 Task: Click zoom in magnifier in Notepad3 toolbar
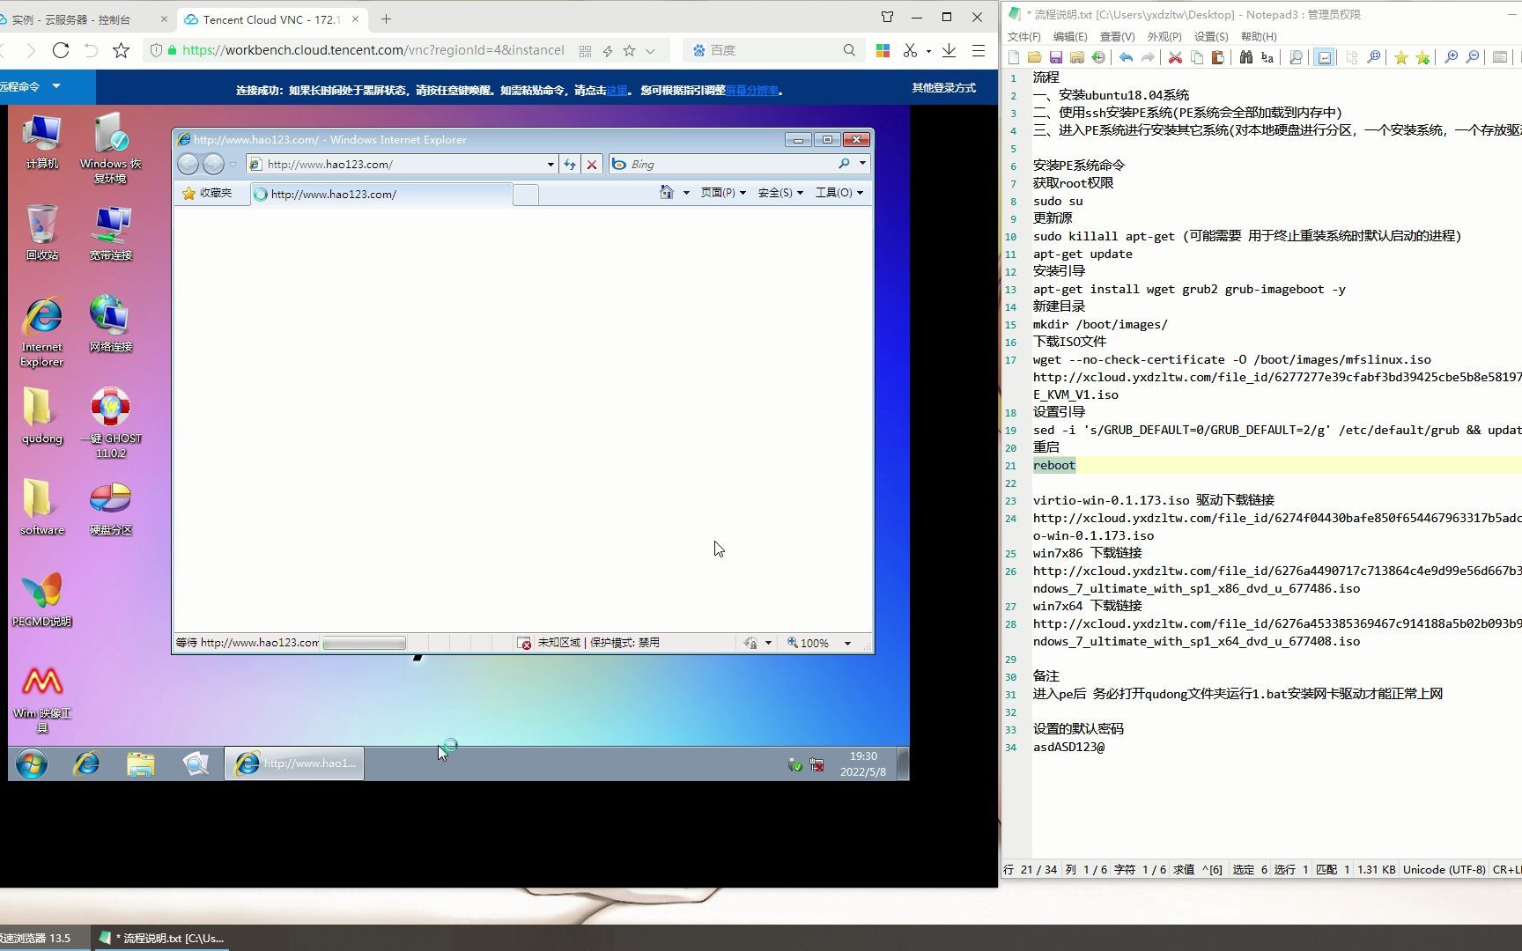[x=1451, y=57]
